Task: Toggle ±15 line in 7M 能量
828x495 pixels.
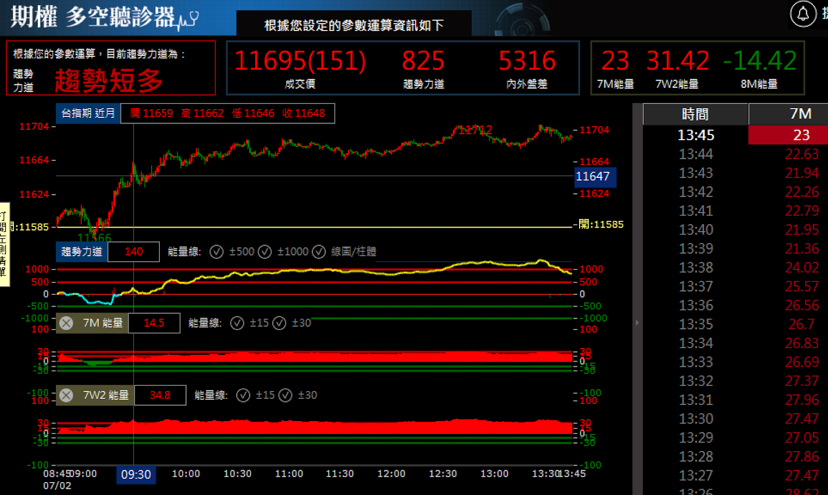Action: tap(237, 323)
